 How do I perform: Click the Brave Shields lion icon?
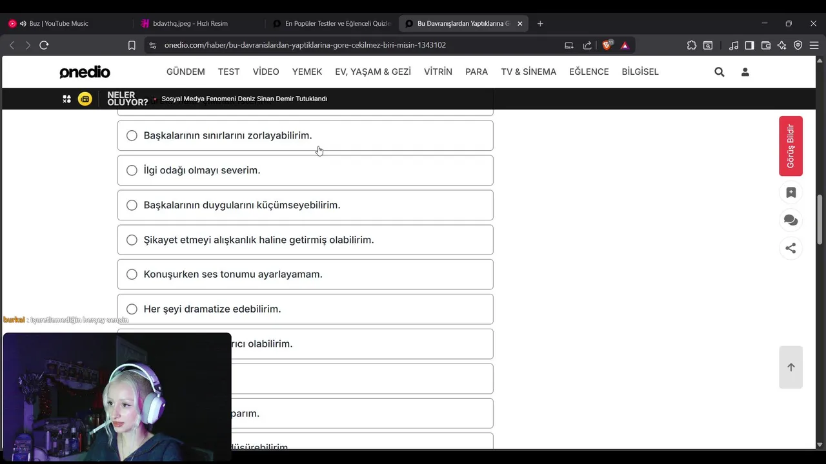607,45
